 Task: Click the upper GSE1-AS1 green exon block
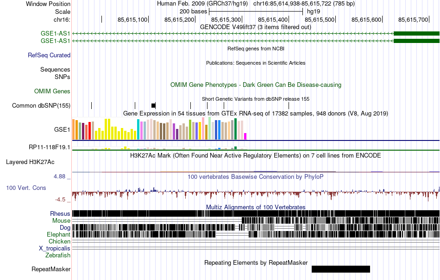[417, 34]
